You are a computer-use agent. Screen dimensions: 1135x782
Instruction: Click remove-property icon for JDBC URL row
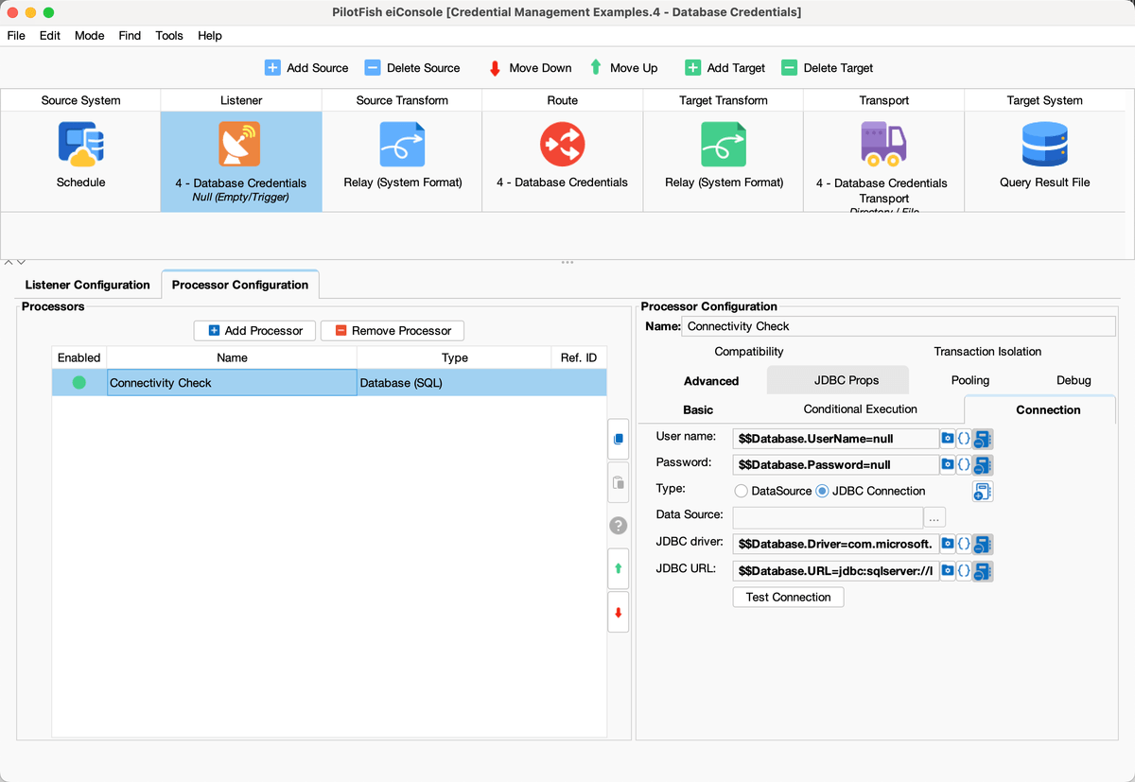(983, 571)
